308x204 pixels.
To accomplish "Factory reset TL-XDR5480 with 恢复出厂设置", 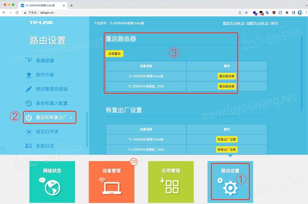I will 227,140.
